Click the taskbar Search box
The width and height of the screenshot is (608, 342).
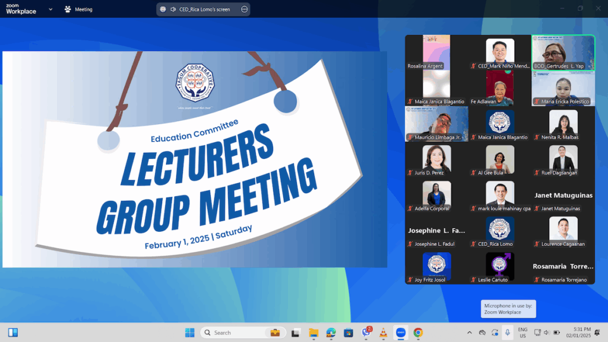coord(243,333)
